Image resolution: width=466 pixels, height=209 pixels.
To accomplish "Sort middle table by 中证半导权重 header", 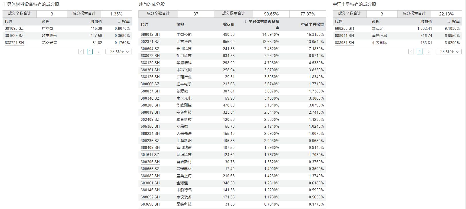I will (312, 25).
